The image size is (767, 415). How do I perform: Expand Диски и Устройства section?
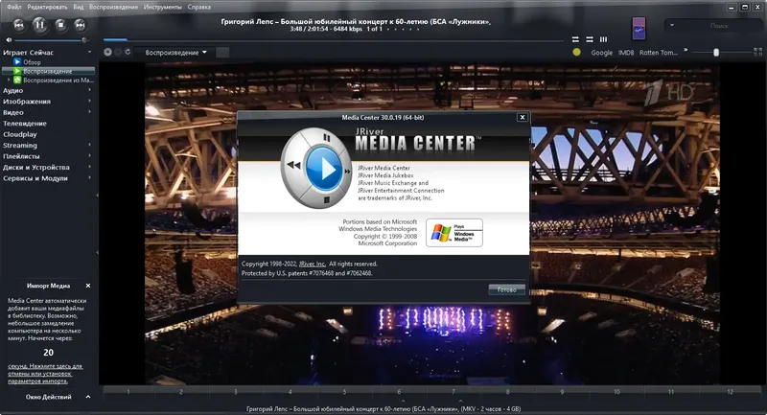[x=89, y=167]
